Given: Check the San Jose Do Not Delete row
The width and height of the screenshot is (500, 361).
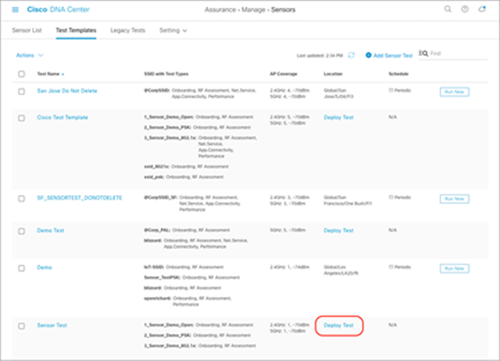Looking at the screenshot, I should [x=22, y=92].
